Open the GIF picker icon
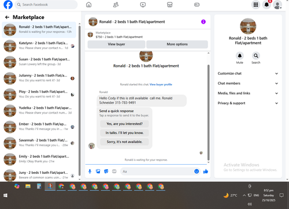The height and width of the screenshot is (209, 289). pyautogui.click(x=114, y=171)
